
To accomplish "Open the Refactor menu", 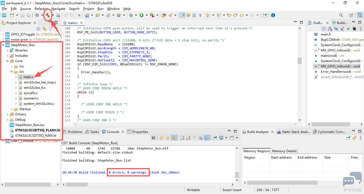I will coord(42,9).
